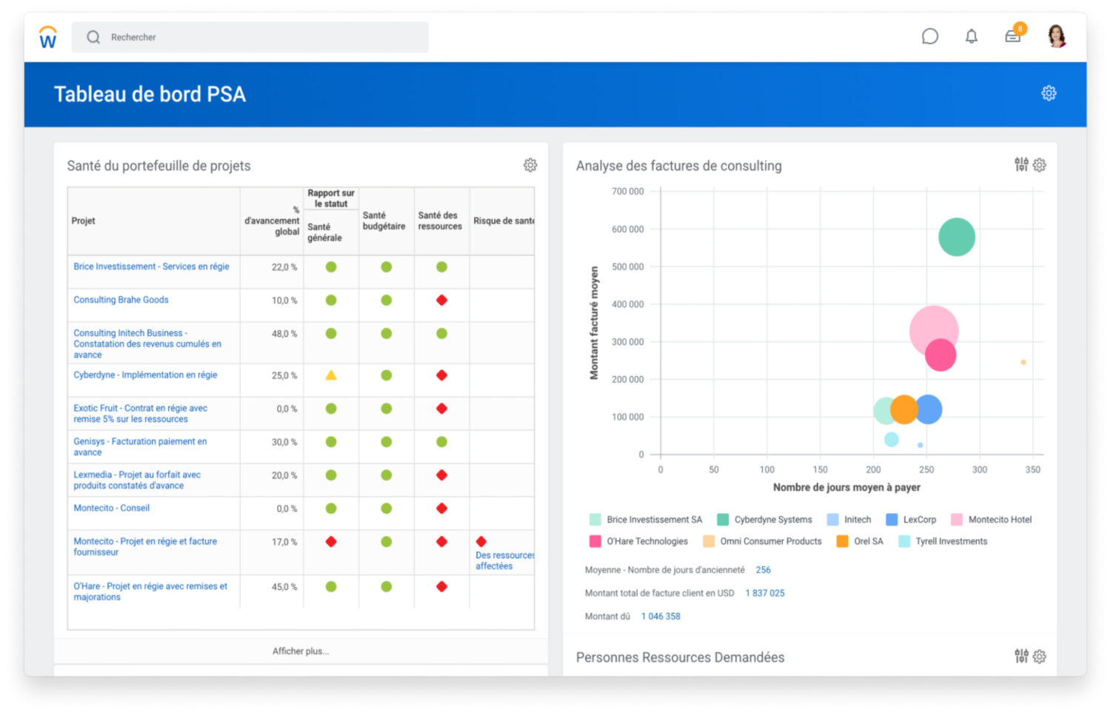Viewport: 1111px width, 713px height.
Task: Open filter sliders icon for Analyse des factures
Action: 1021,164
